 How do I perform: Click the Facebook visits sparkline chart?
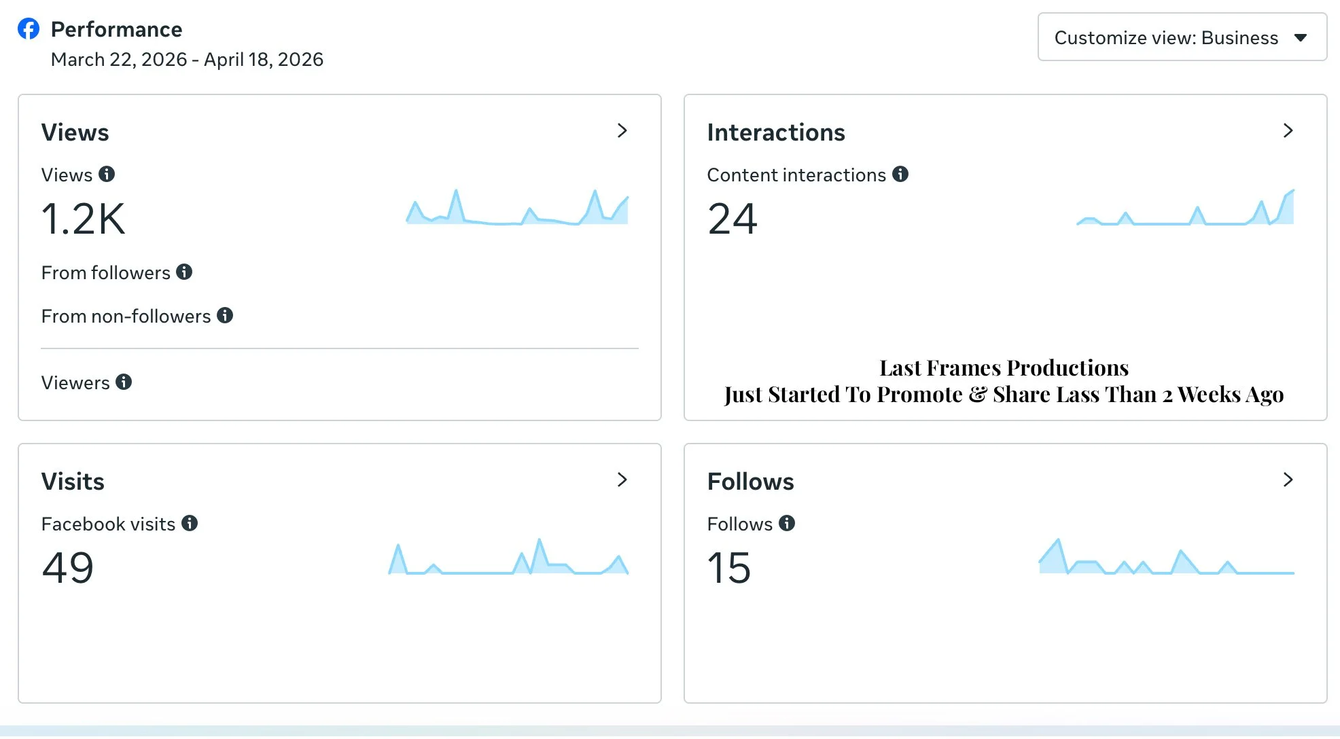pos(508,559)
